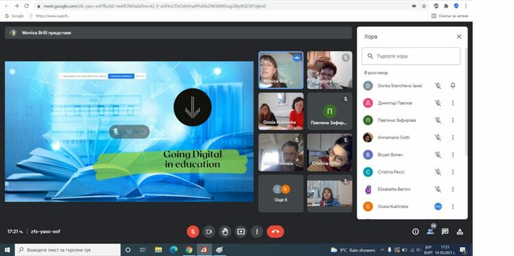Open the activities icon
This screenshot has height=256, width=514.
coord(460,232)
